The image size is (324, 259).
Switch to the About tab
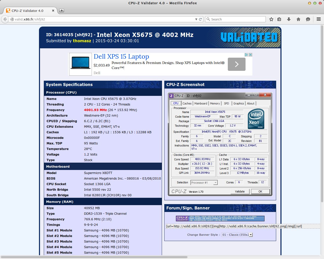click(x=251, y=103)
